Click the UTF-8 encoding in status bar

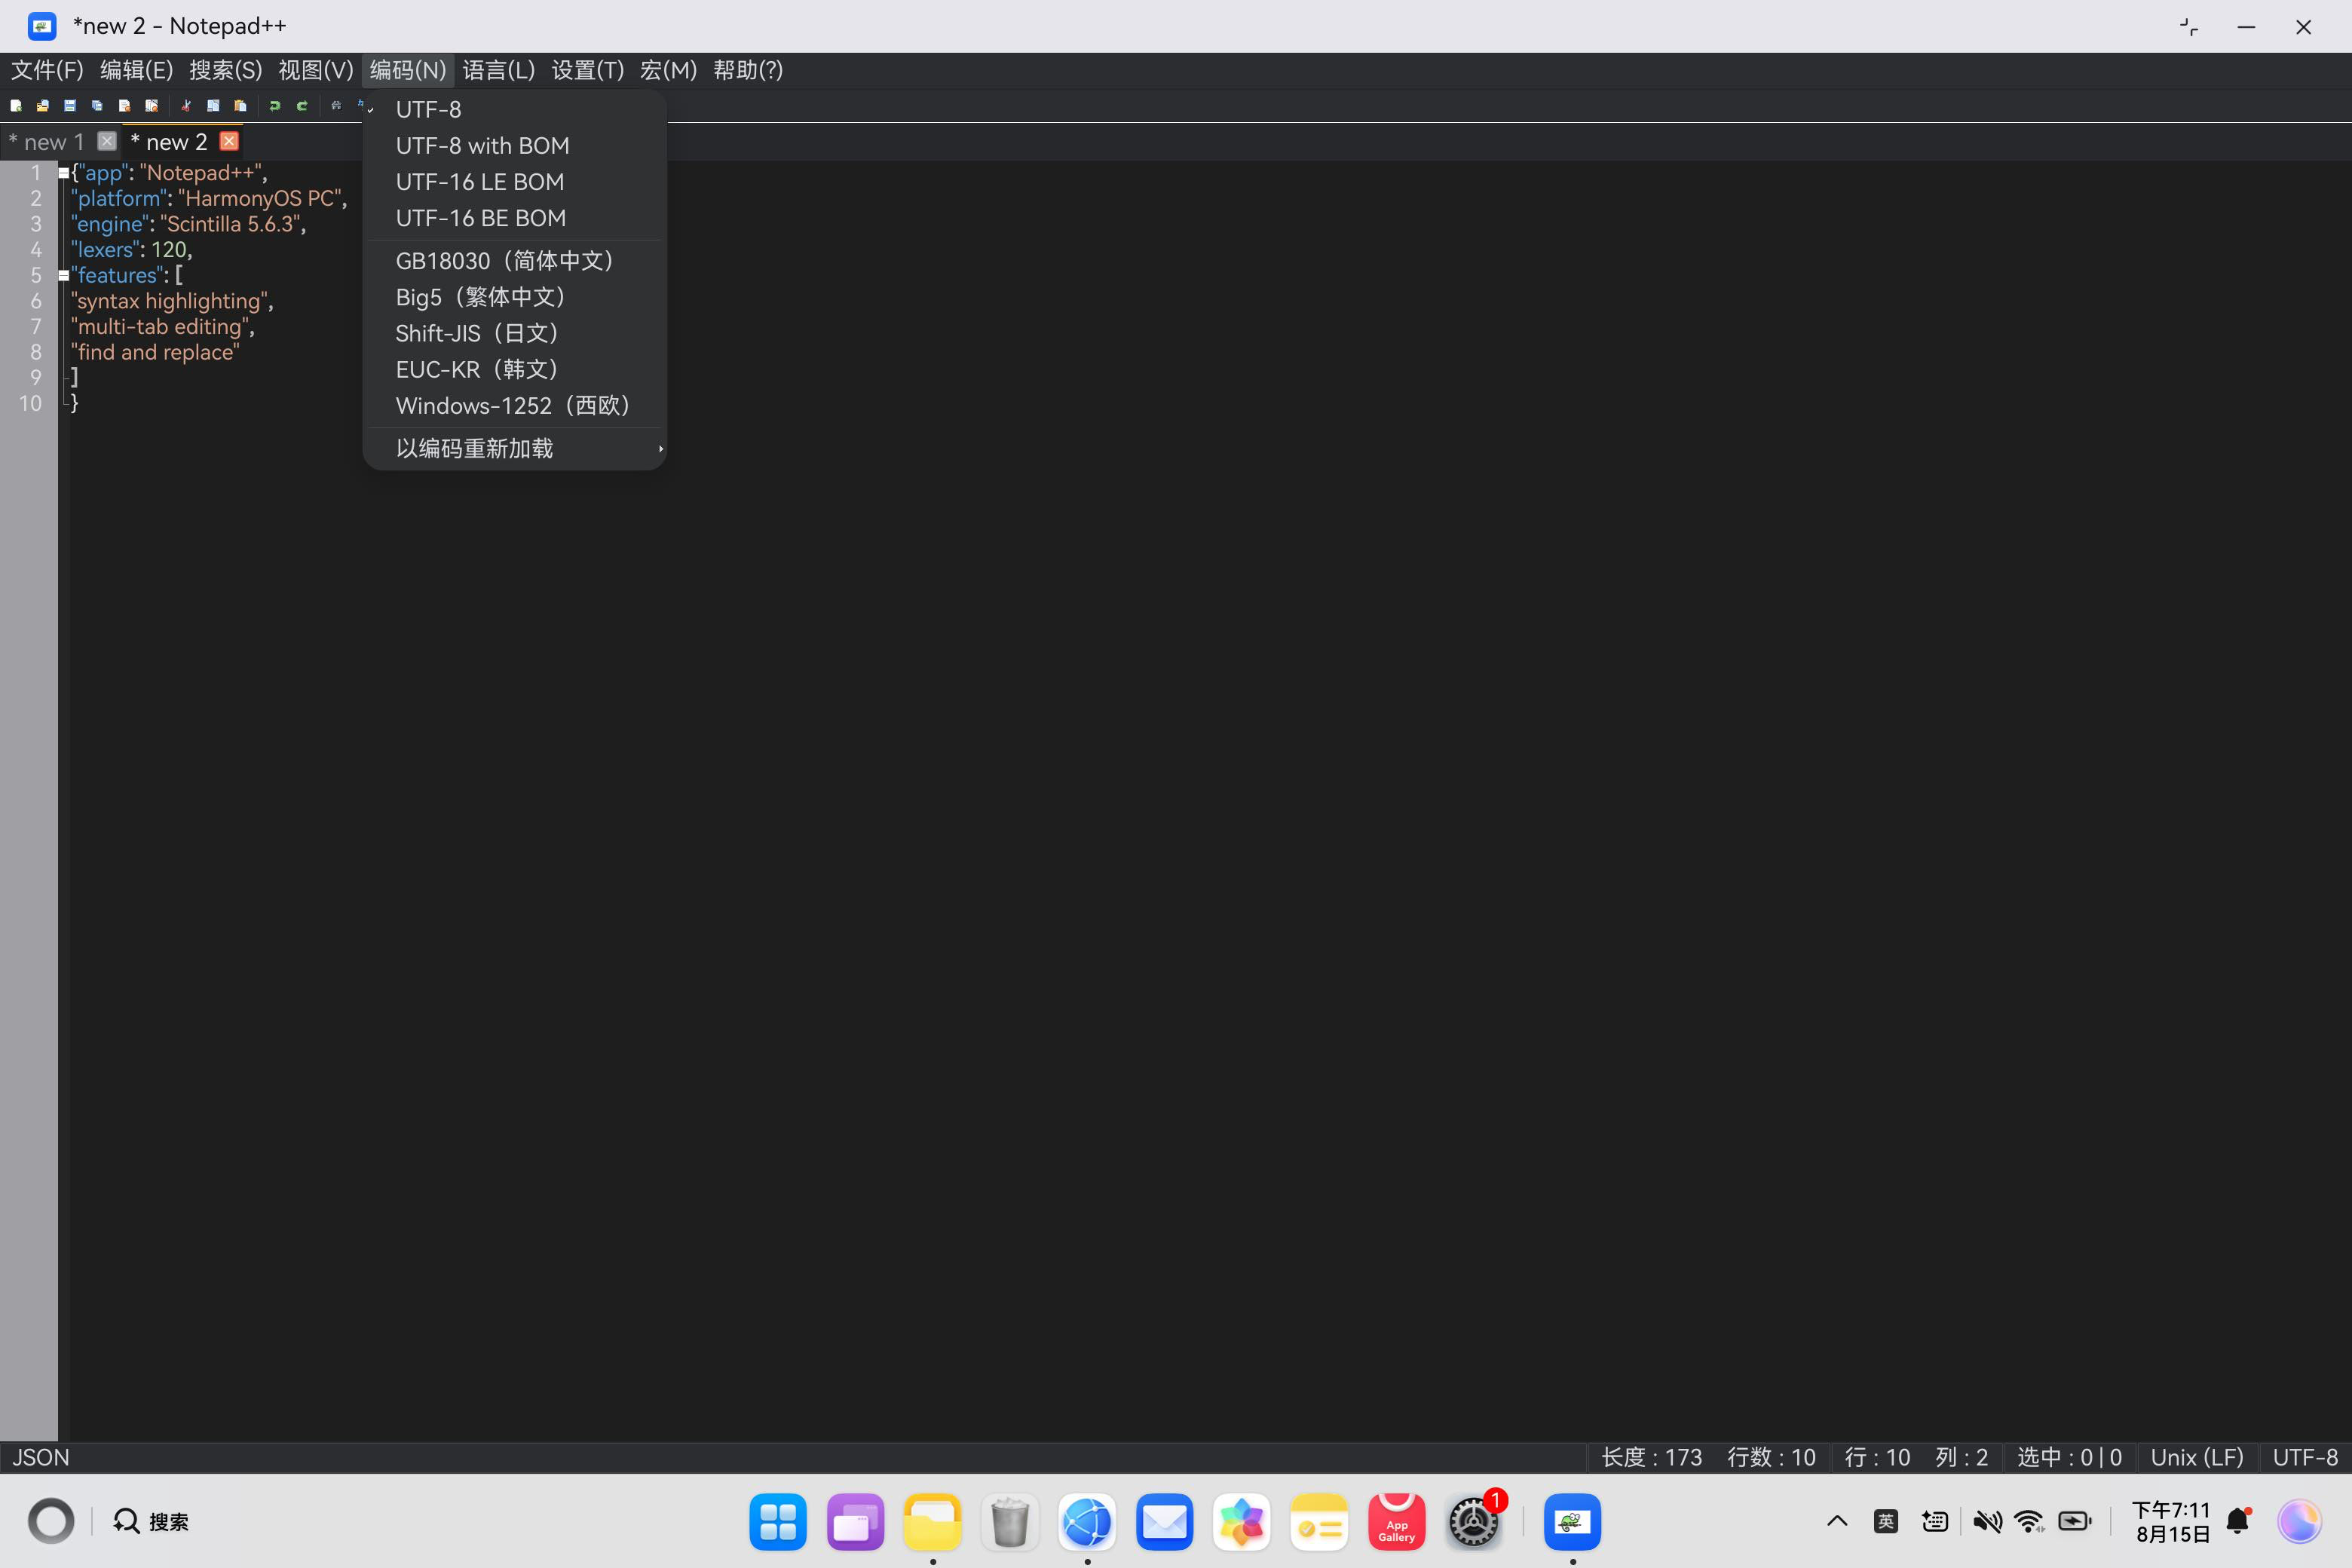pyautogui.click(x=2305, y=1457)
